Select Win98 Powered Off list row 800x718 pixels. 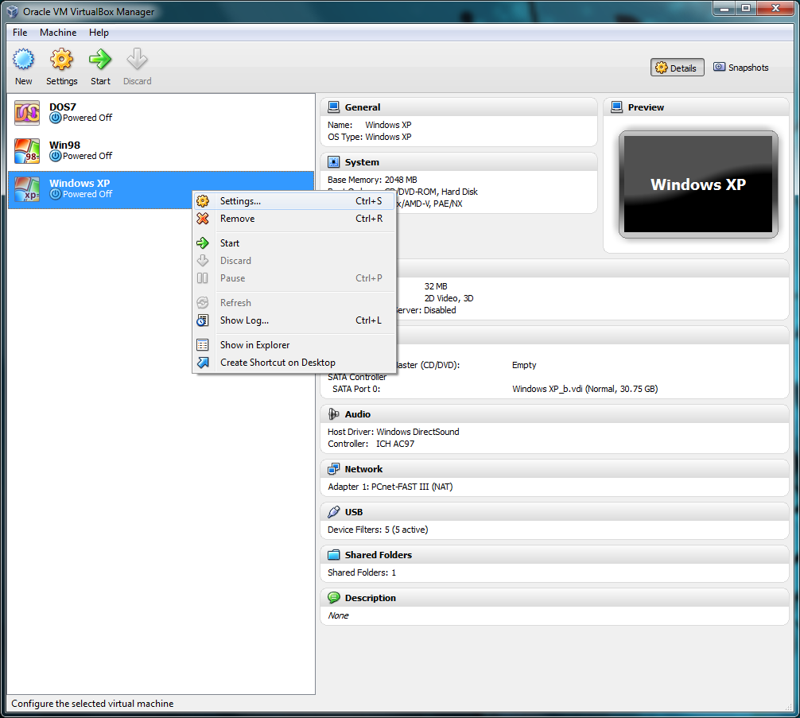(x=161, y=151)
